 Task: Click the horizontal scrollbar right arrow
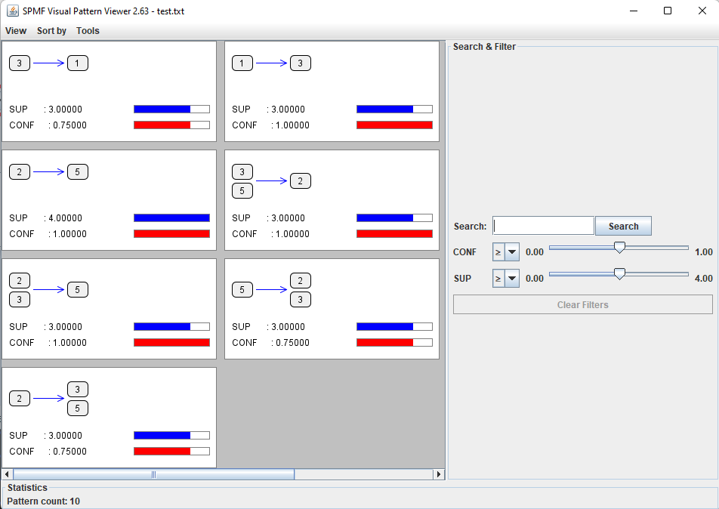pos(439,474)
